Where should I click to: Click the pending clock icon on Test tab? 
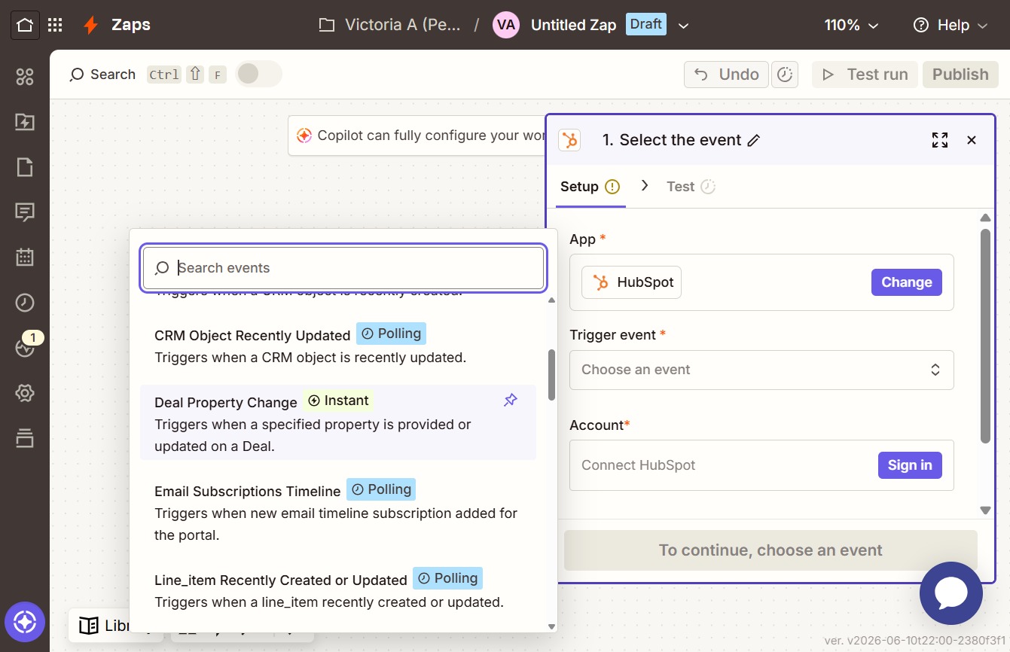708,187
